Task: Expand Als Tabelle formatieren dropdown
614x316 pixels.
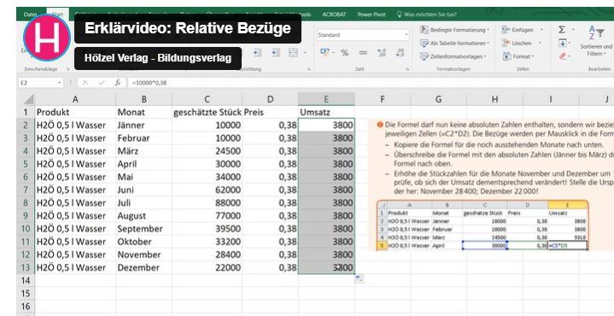Action: [x=488, y=43]
